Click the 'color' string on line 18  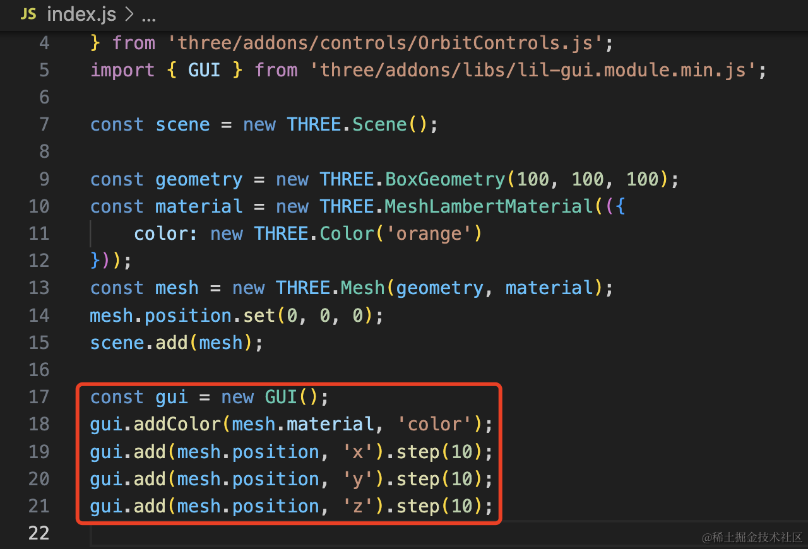tap(435, 424)
